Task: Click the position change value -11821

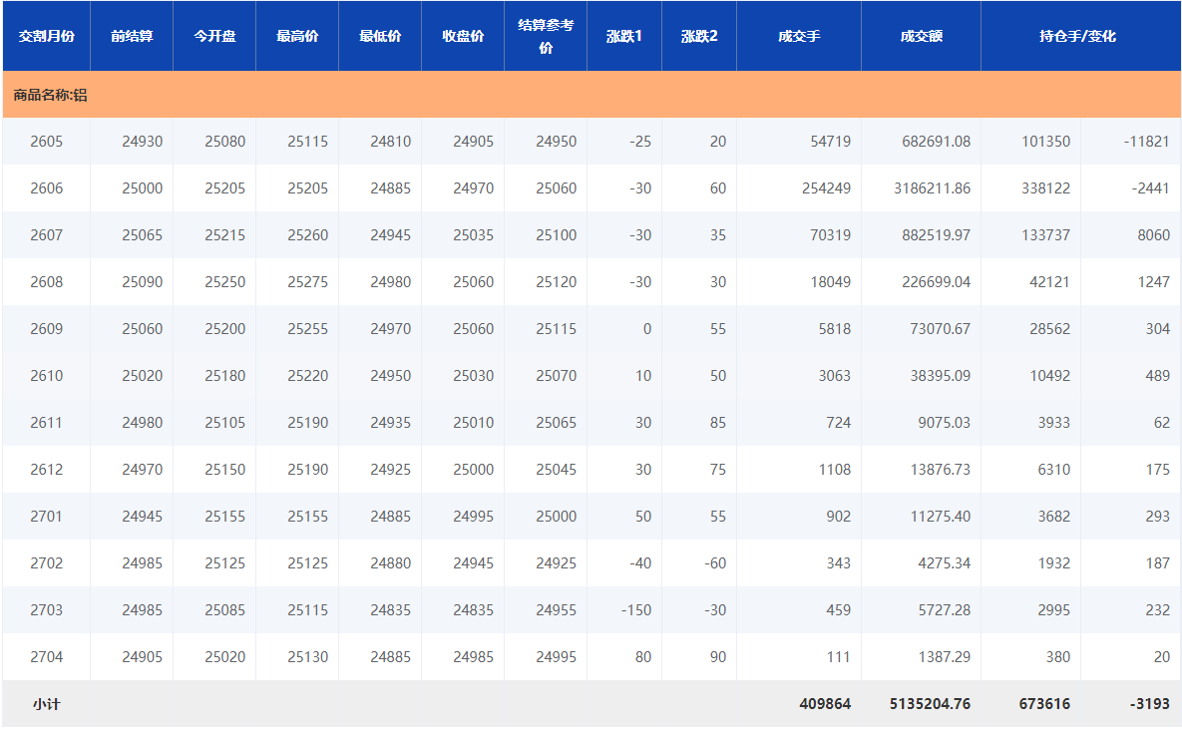Action: click(1146, 142)
